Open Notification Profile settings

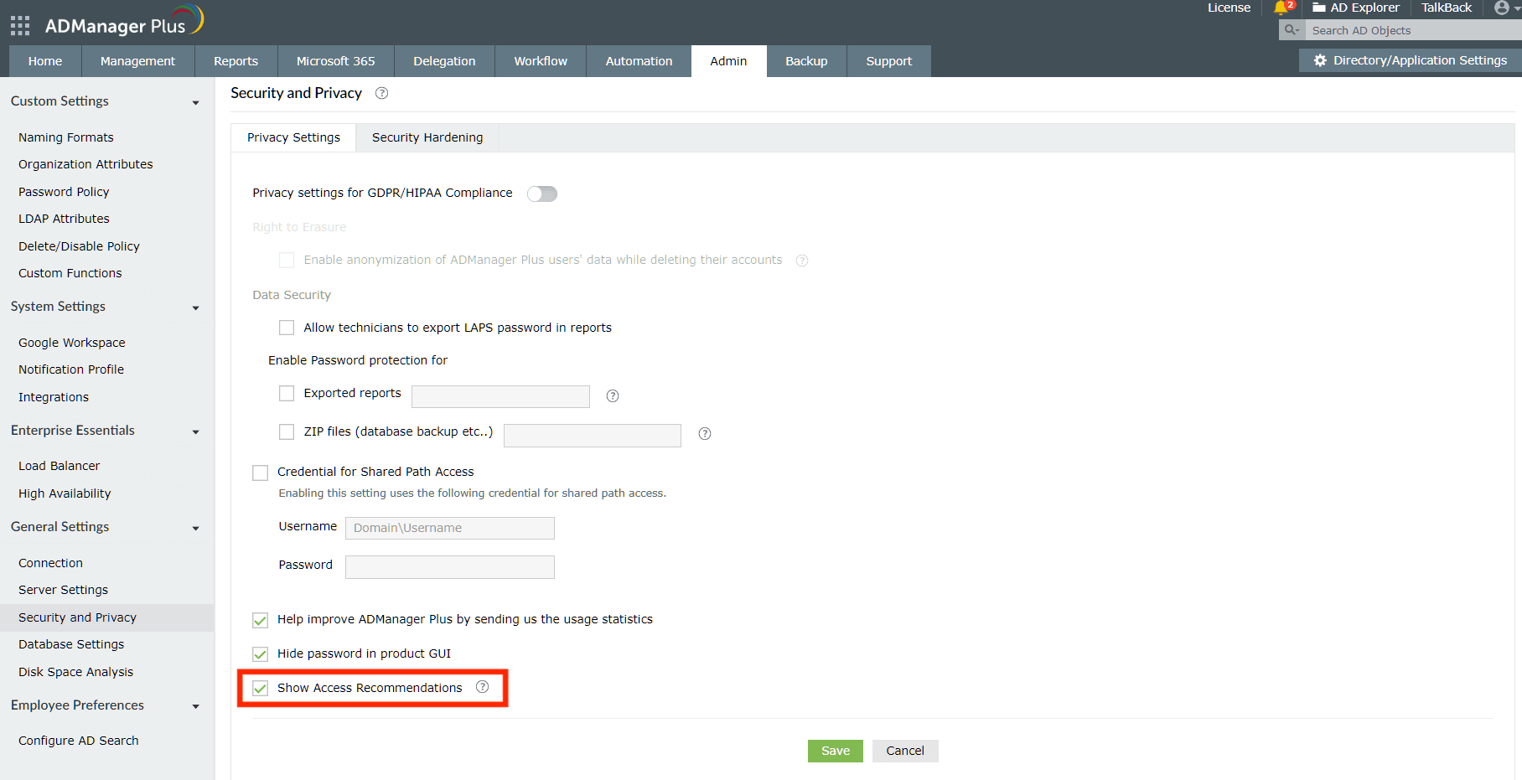click(71, 369)
